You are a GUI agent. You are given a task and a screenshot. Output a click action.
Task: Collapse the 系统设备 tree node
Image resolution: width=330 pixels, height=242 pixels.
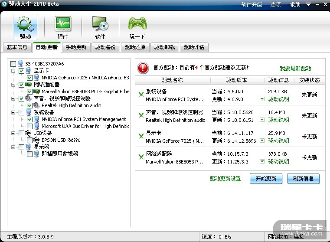(x=13, y=112)
